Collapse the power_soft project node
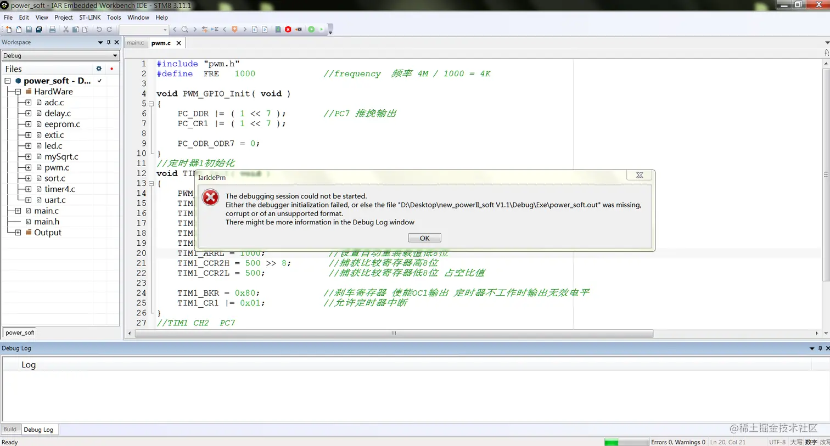 click(8, 81)
